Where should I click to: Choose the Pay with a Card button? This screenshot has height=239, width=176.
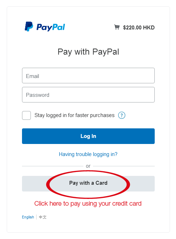point(88,184)
